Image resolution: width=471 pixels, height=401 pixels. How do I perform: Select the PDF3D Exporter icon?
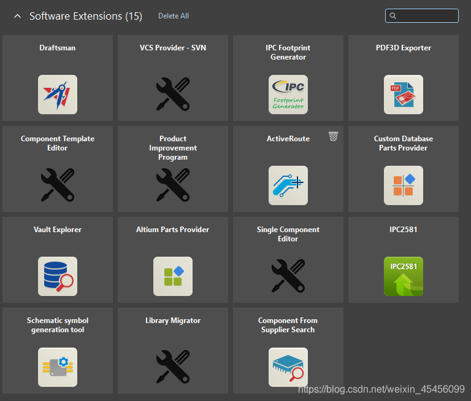click(x=404, y=95)
